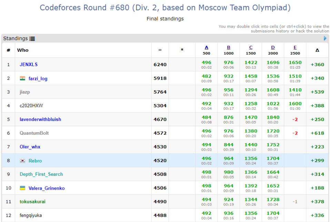Open Depth_First_Search profile
330x222 pixels.
click(x=41, y=174)
